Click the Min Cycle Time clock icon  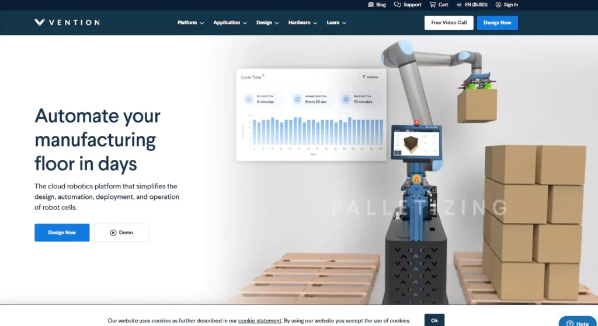[x=249, y=99]
